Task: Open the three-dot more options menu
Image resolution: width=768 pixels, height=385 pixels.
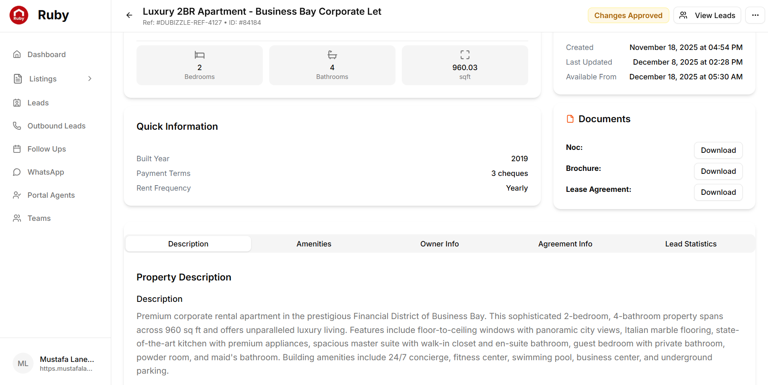Action: (755, 16)
